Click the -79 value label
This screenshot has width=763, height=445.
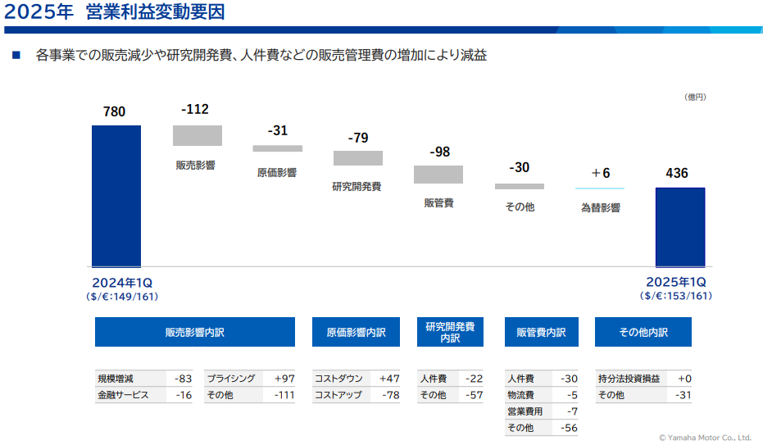pos(358,138)
